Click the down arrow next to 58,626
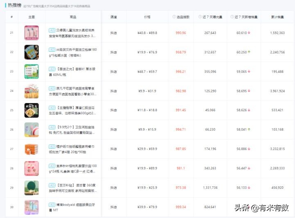The width and height of the screenshot is (295, 218). 249,110
